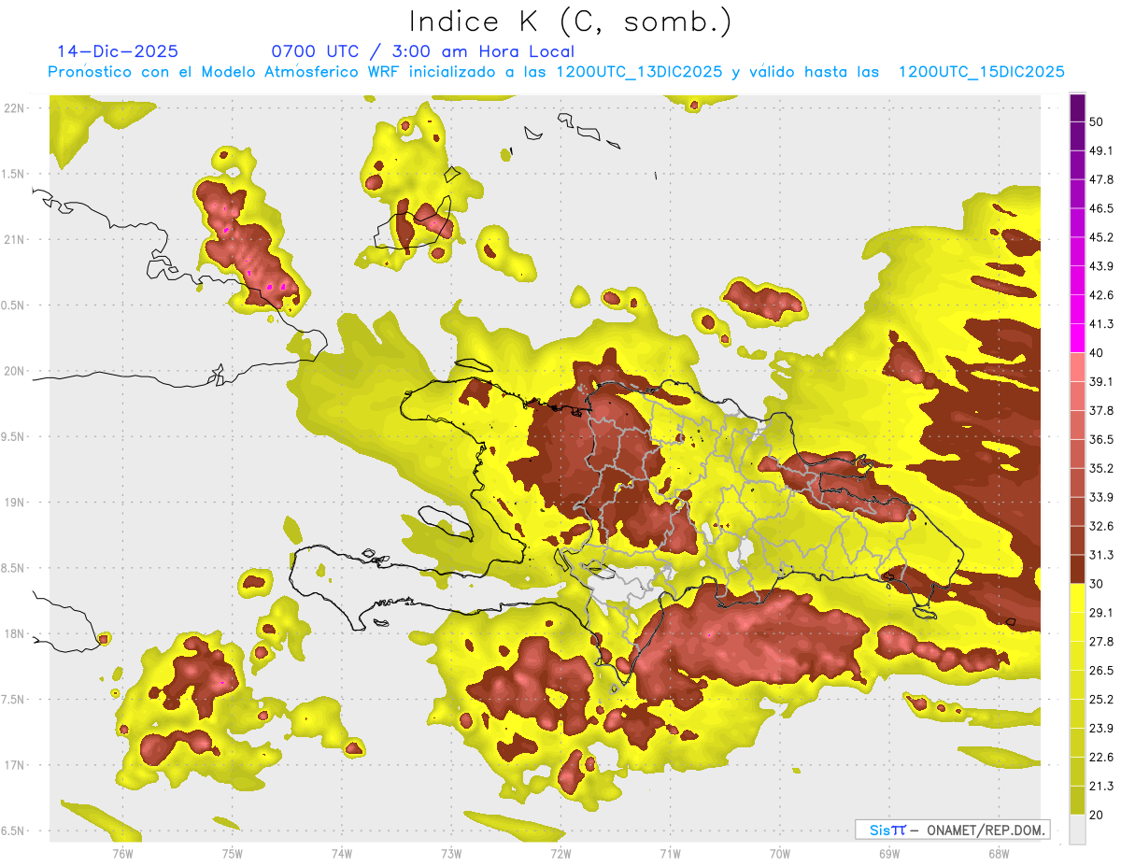Click the '17N' latitude label
Screen dimensions: 1121x866
[13, 765]
